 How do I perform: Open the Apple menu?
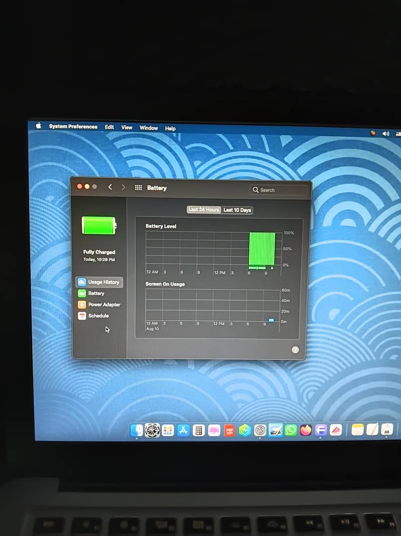pyautogui.click(x=39, y=126)
